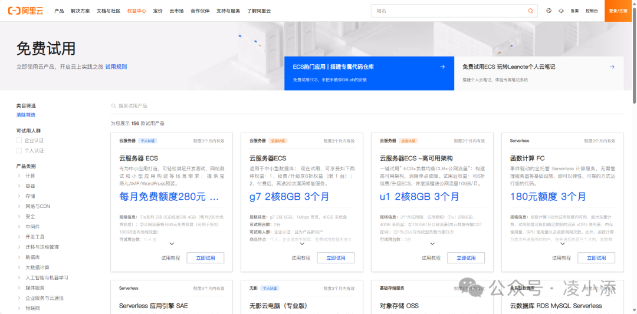Click the 备案 link in header
The image size is (637, 314).
point(574,11)
